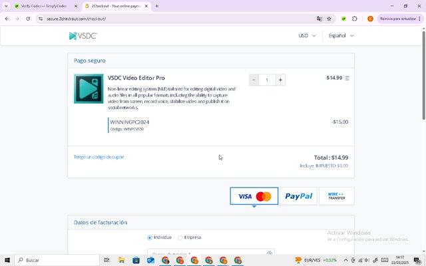Click the -$15.00 discount amount
This screenshot has height=266, width=426.
pos(340,122)
